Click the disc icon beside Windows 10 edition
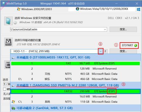The height and width of the screenshot is (112, 142). 15,22
